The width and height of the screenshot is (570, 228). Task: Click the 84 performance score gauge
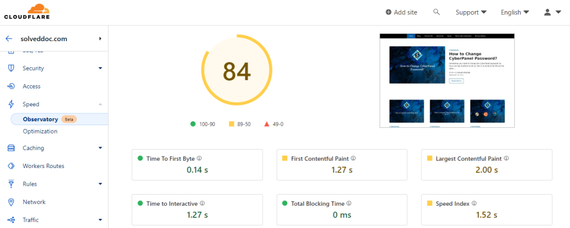237,71
